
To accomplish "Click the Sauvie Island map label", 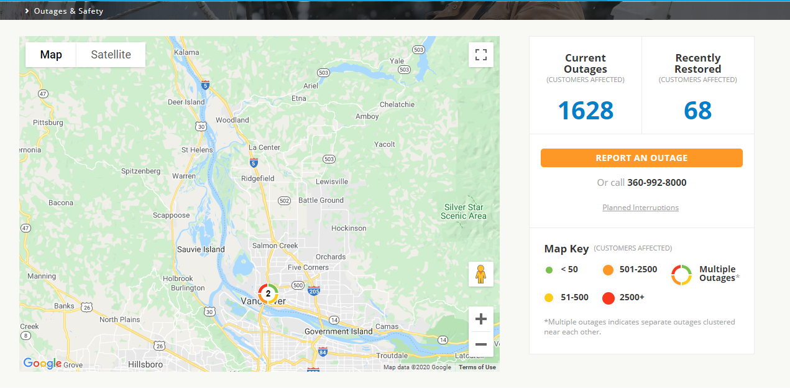I will (201, 249).
